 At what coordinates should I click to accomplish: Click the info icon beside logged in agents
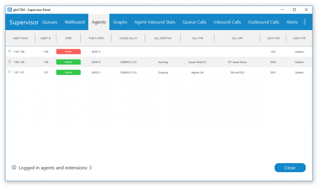click(x=14, y=167)
